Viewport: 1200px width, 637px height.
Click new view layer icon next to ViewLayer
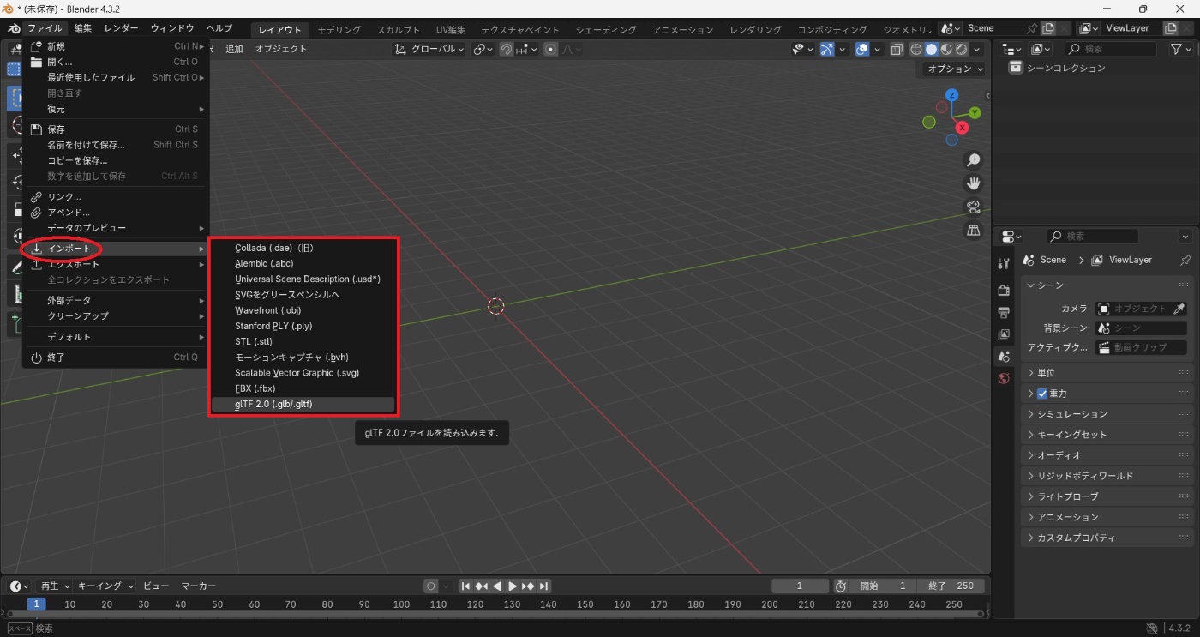pyautogui.click(x=1171, y=28)
